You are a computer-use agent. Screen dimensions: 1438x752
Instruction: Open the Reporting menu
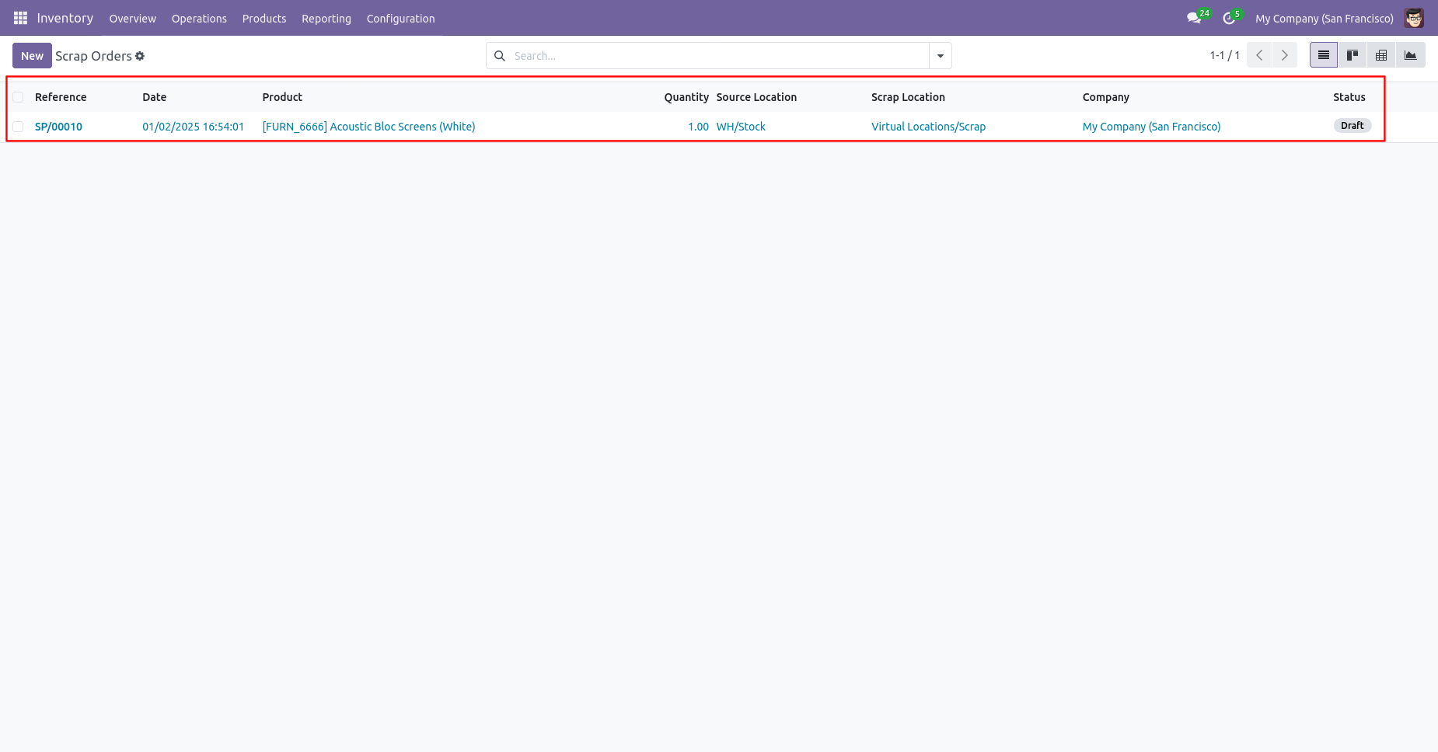pyautogui.click(x=326, y=19)
